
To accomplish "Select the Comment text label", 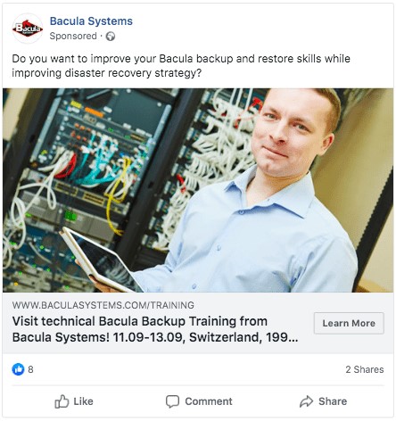I will point(209,401).
